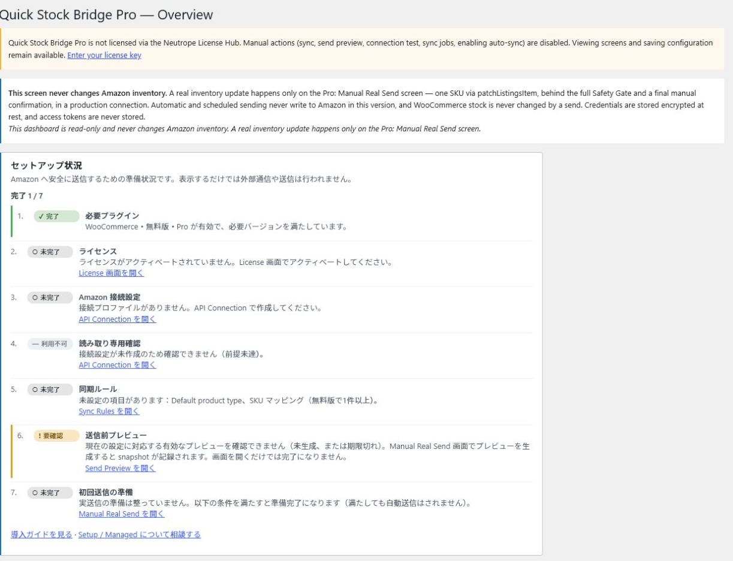Click the 未完了 badge beside 初回送信の準備
This screenshot has width=733, height=561.
pos(50,493)
